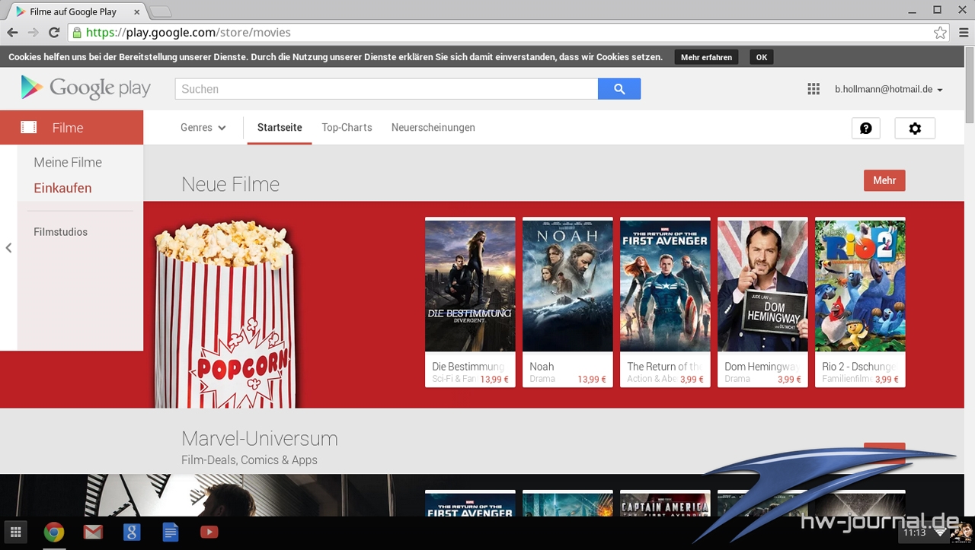Open a new browser tab
Screen dimensions: 975x550
pos(160,11)
